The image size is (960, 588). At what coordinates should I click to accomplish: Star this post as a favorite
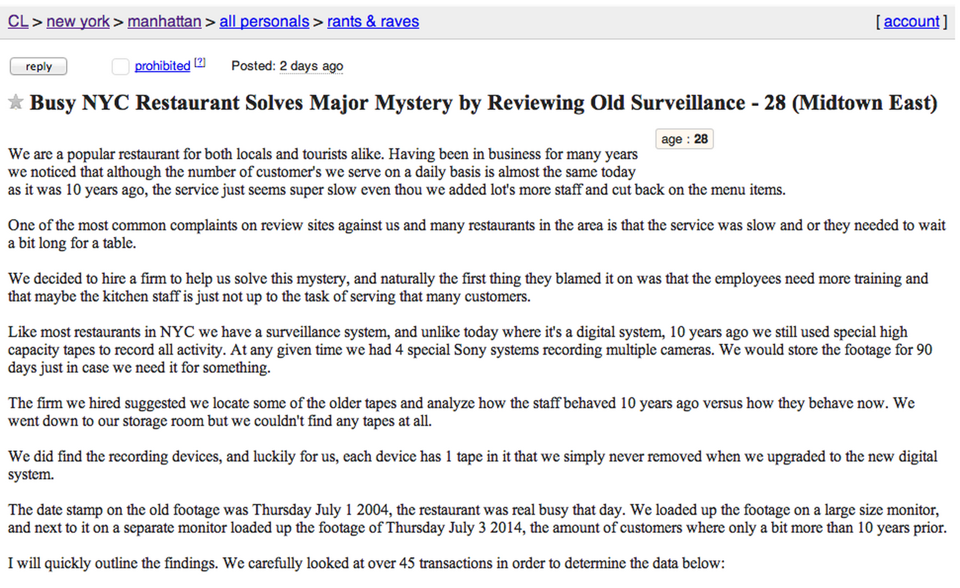(16, 102)
